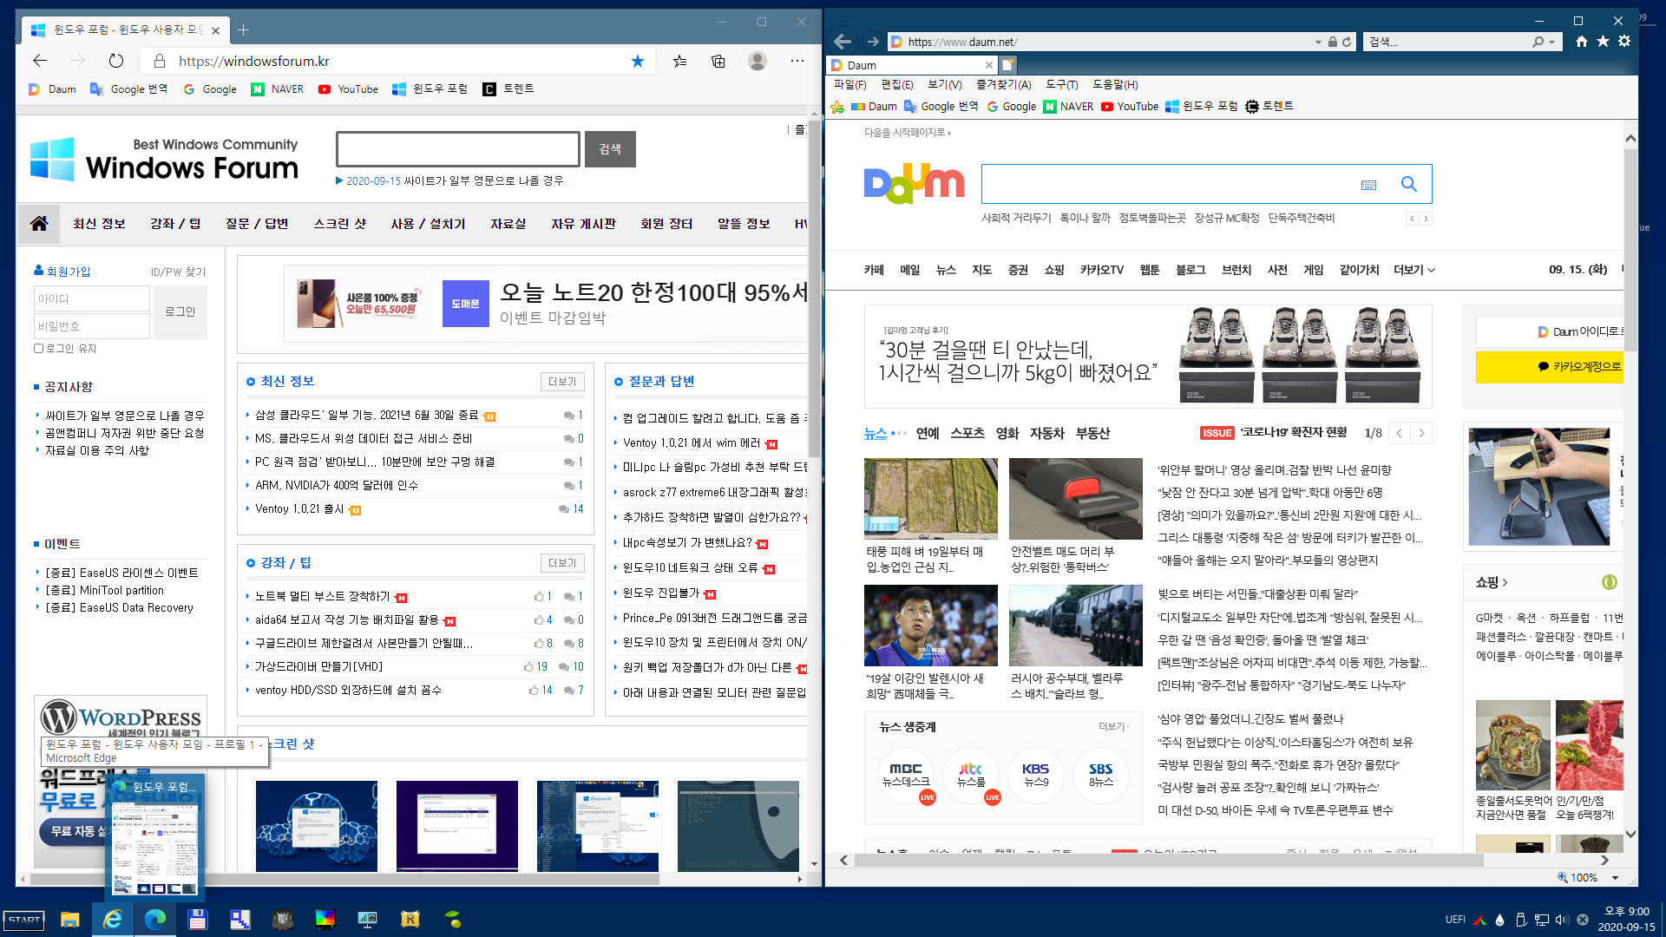
Task: Click the IE home icon
Action: point(1581,42)
